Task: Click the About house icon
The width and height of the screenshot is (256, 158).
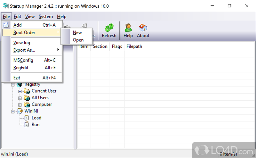Action: [x=143, y=28]
